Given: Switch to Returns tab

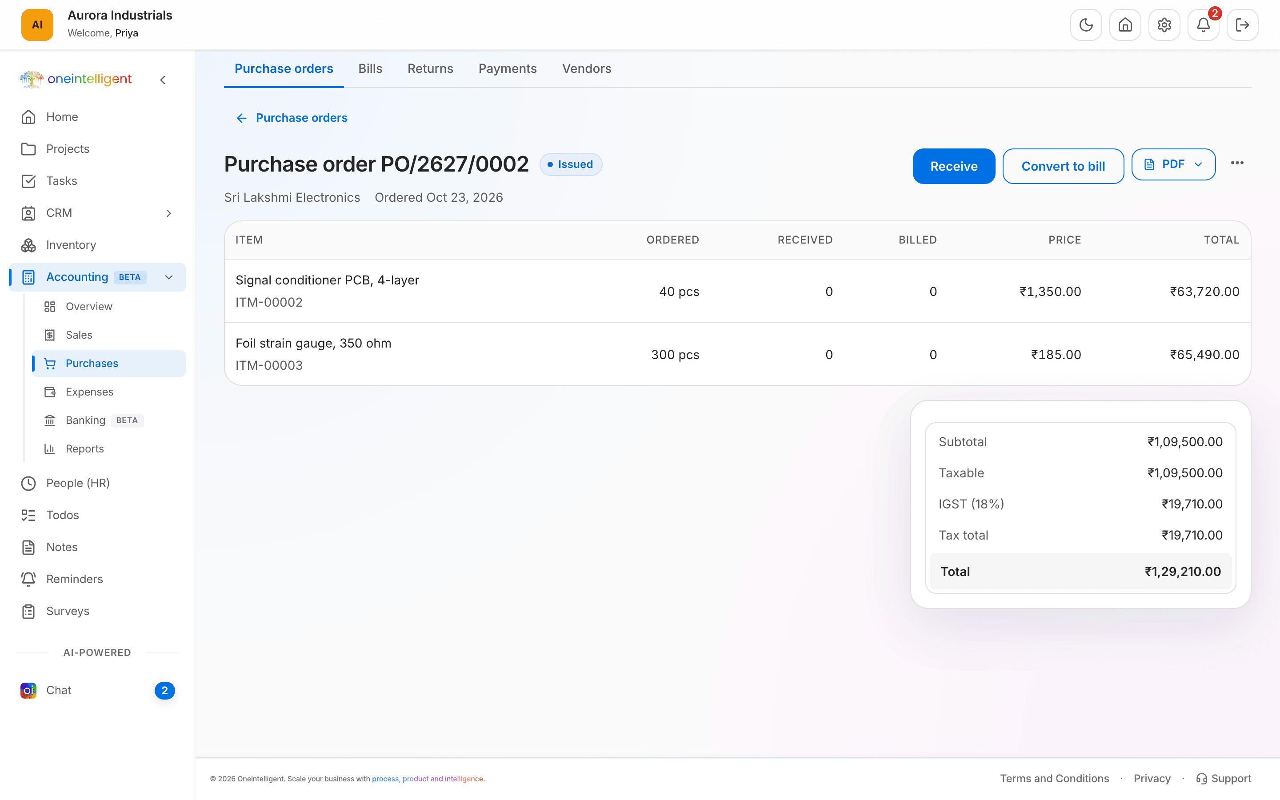Looking at the screenshot, I should [x=430, y=69].
